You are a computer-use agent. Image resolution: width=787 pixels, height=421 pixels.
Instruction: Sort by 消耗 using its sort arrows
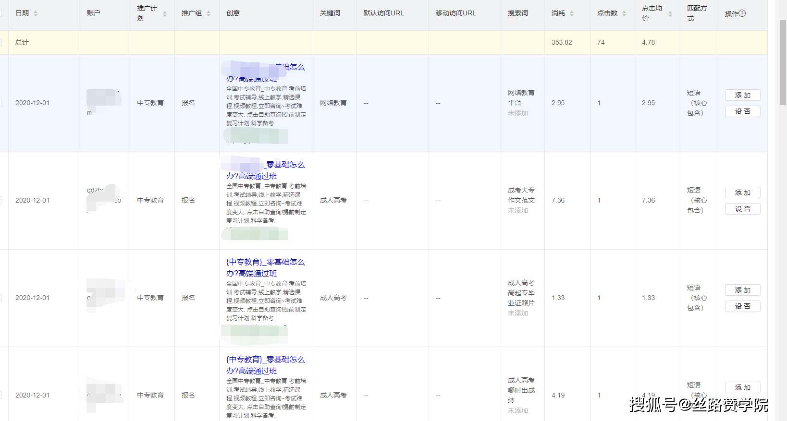tap(572, 13)
